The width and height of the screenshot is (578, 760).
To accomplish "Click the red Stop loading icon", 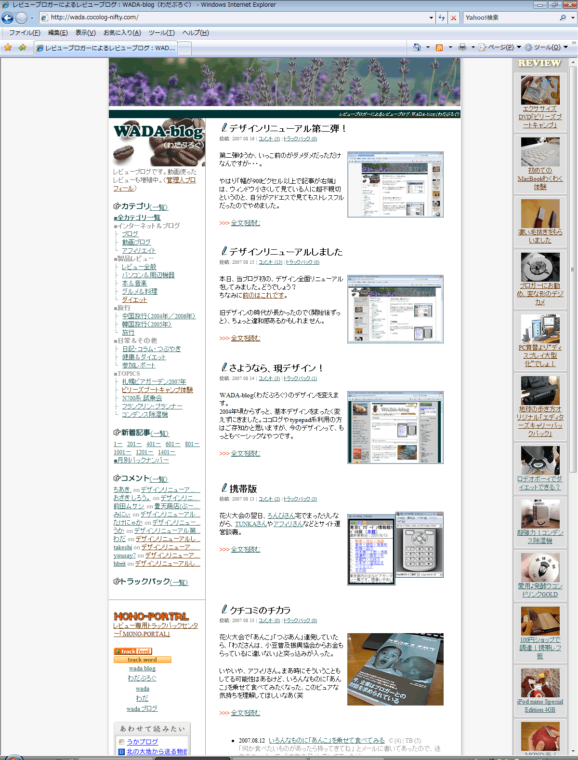I will pos(453,18).
